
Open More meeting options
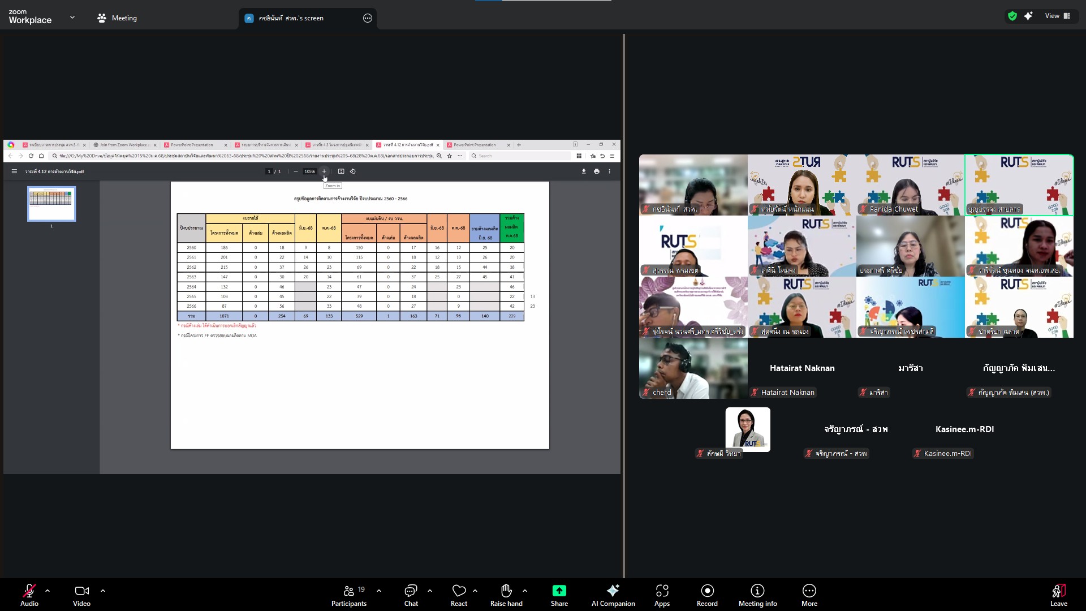(809, 595)
